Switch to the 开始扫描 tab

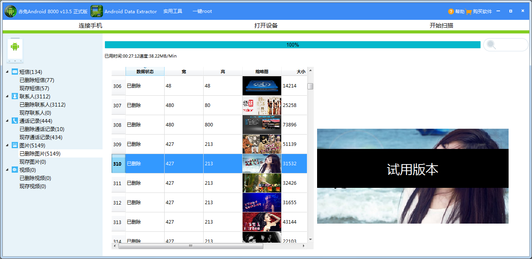click(441, 26)
